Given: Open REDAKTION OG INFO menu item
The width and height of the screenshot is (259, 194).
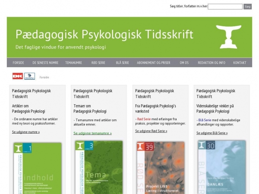Looking at the screenshot, I should 212,63.
